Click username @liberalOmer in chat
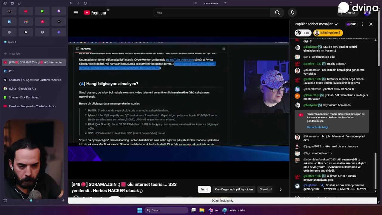Image resolution: width=382 pixels, height=215 pixels. pyautogui.click(x=312, y=89)
